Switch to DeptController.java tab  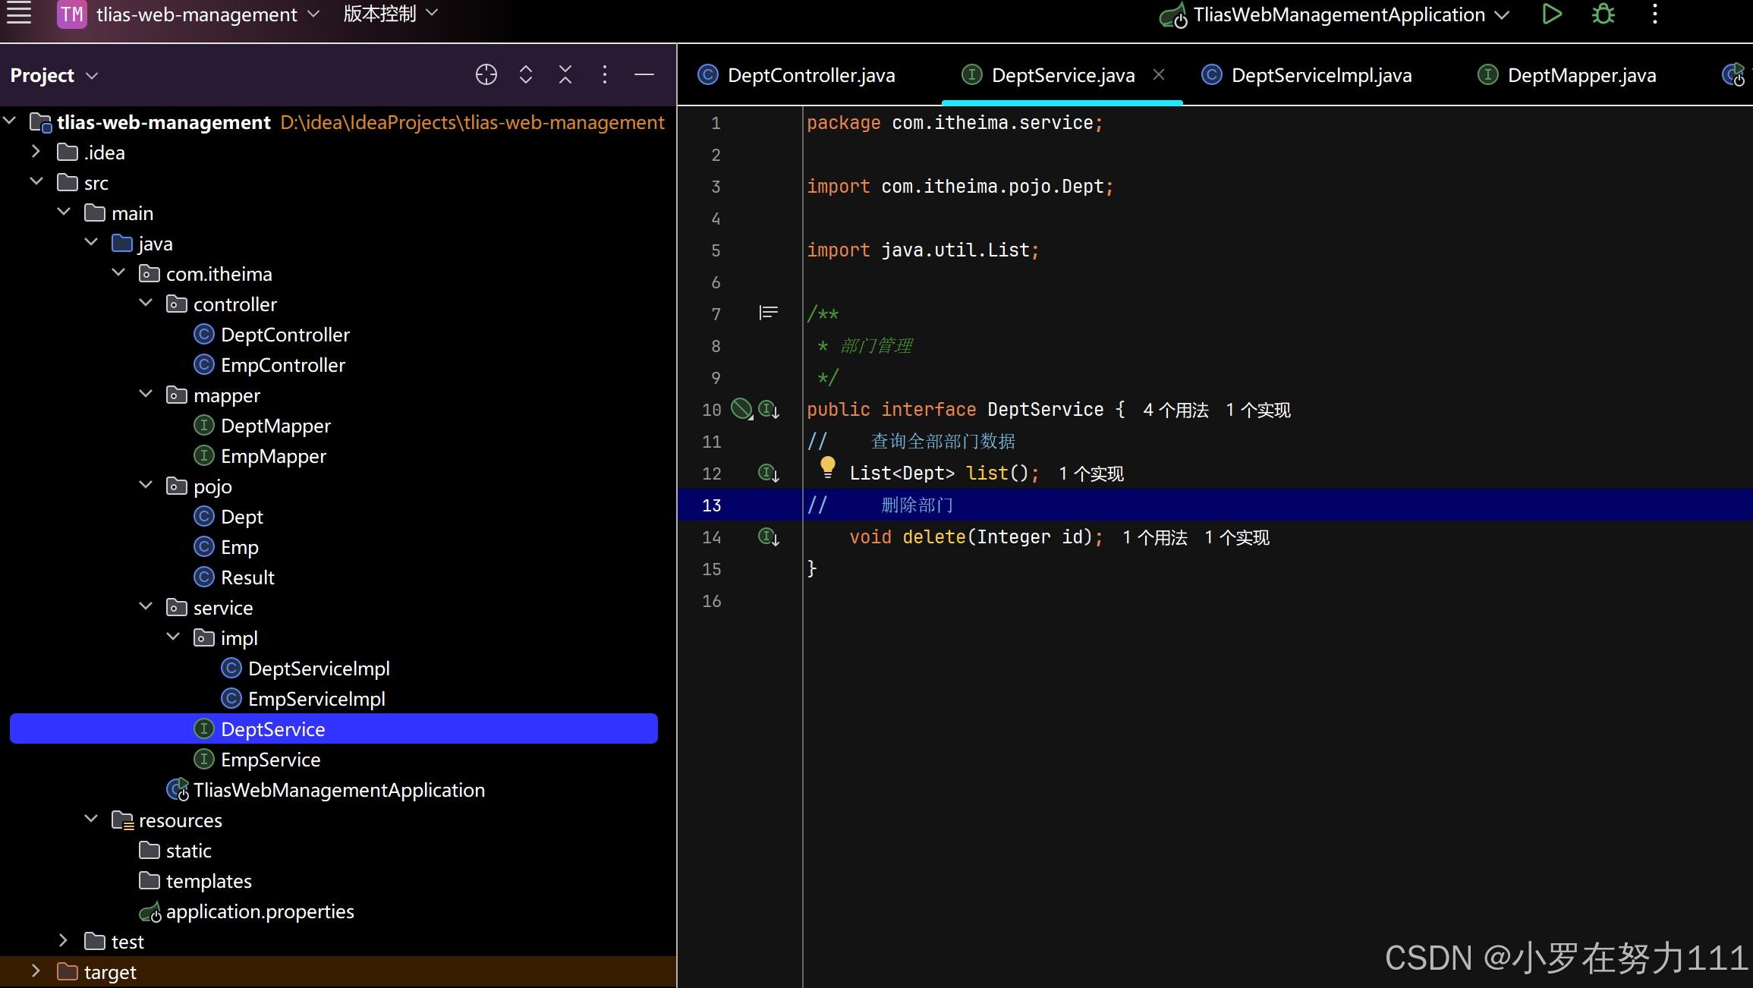pos(810,75)
